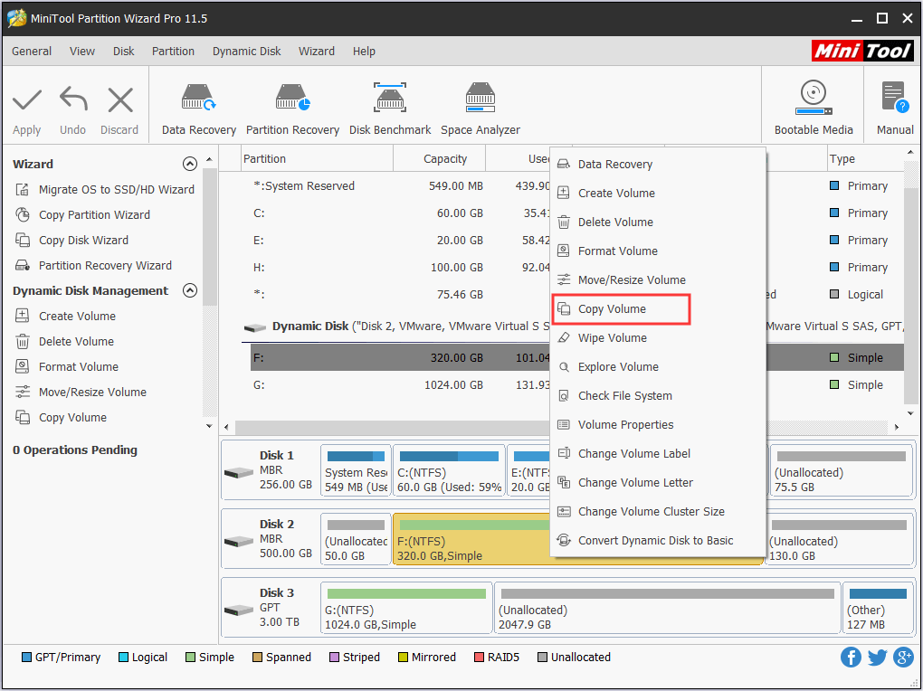Select C:(NTFS) block on Disk 1

click(449, 471)
